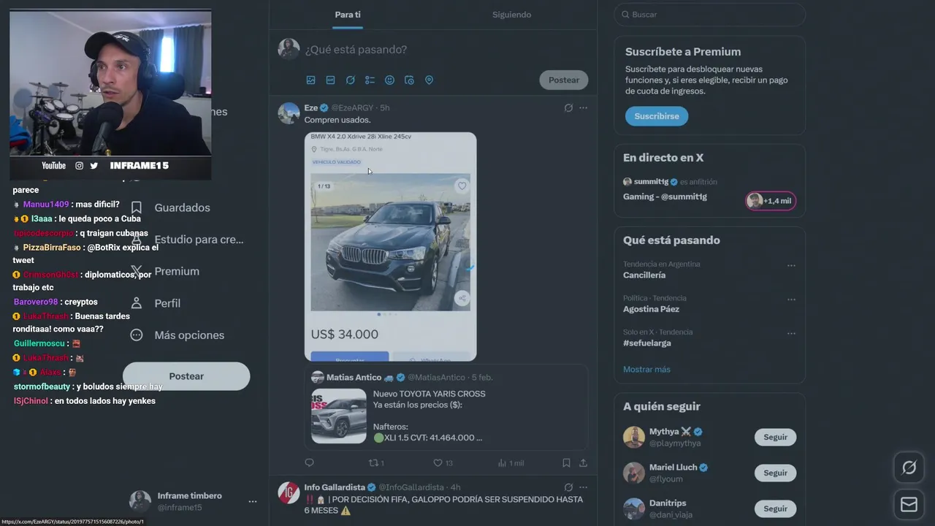This screenshot has width=935, height=526.
Task: Open Messages floating button
Action: coord(909,504)
